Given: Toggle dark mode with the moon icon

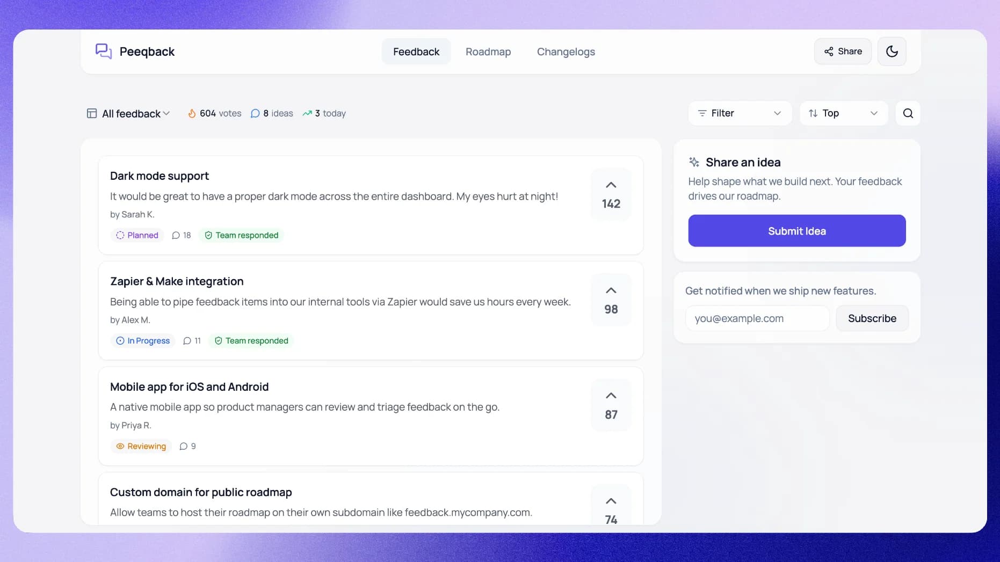Looking at the screenshot, I should (x=892, y=51).
